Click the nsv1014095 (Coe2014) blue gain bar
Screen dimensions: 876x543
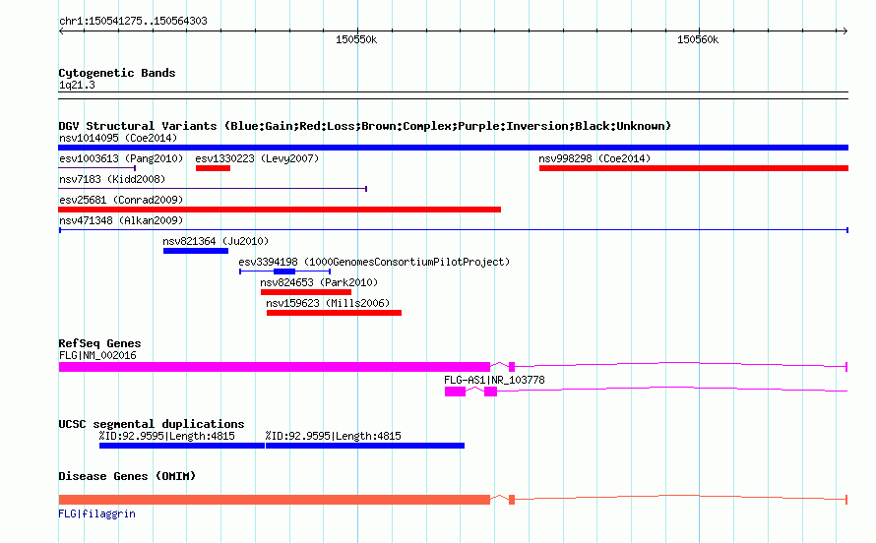453,148
